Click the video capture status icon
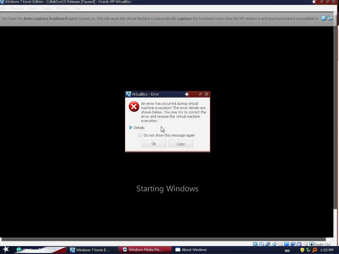 [293, 244]
